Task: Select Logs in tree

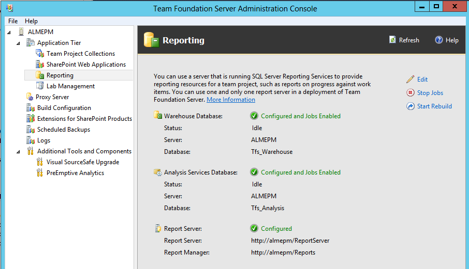Action: pos(43,140)
